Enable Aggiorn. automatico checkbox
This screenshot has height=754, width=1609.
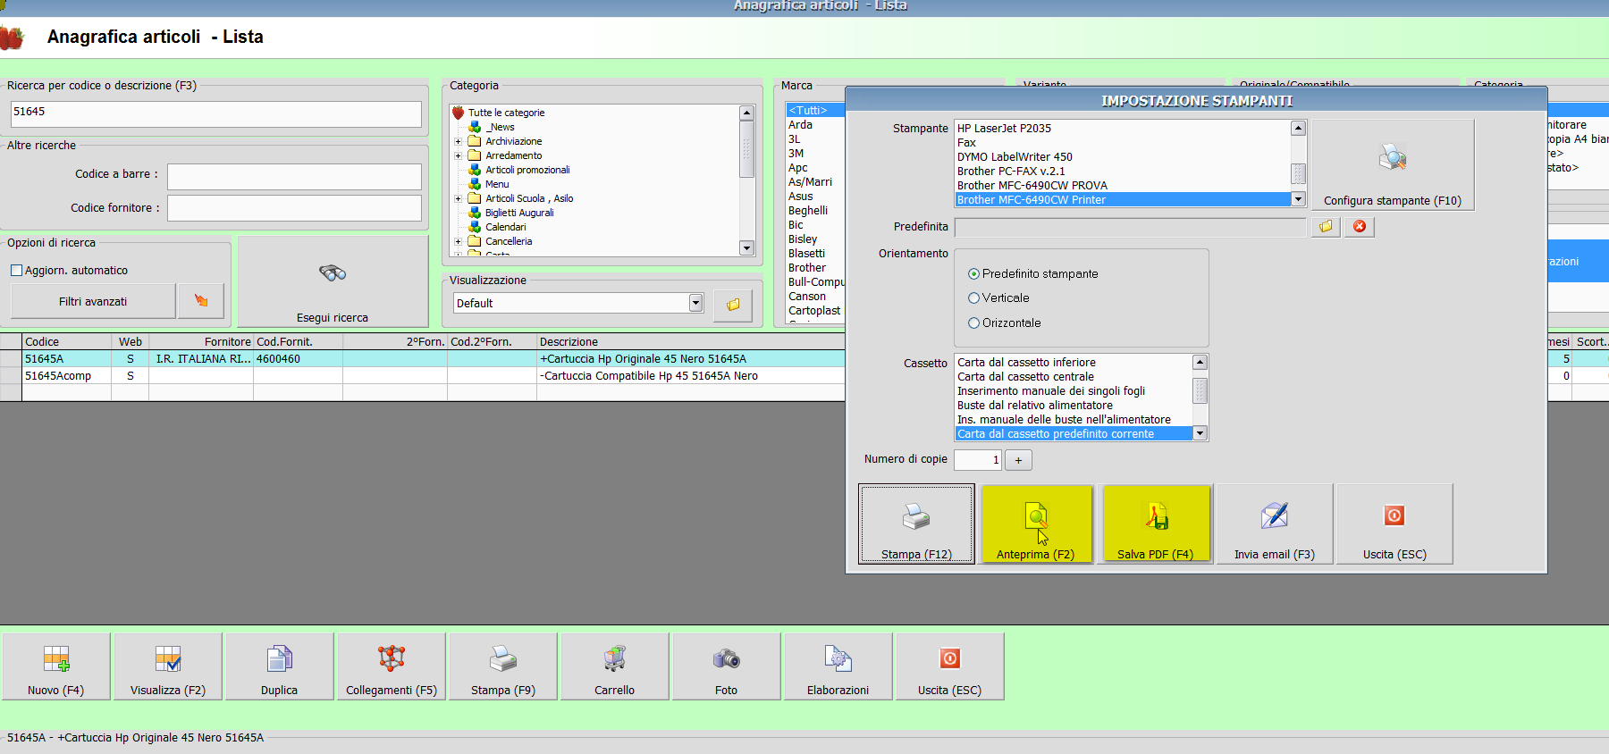pyautogui.click(x=17, y=271)
